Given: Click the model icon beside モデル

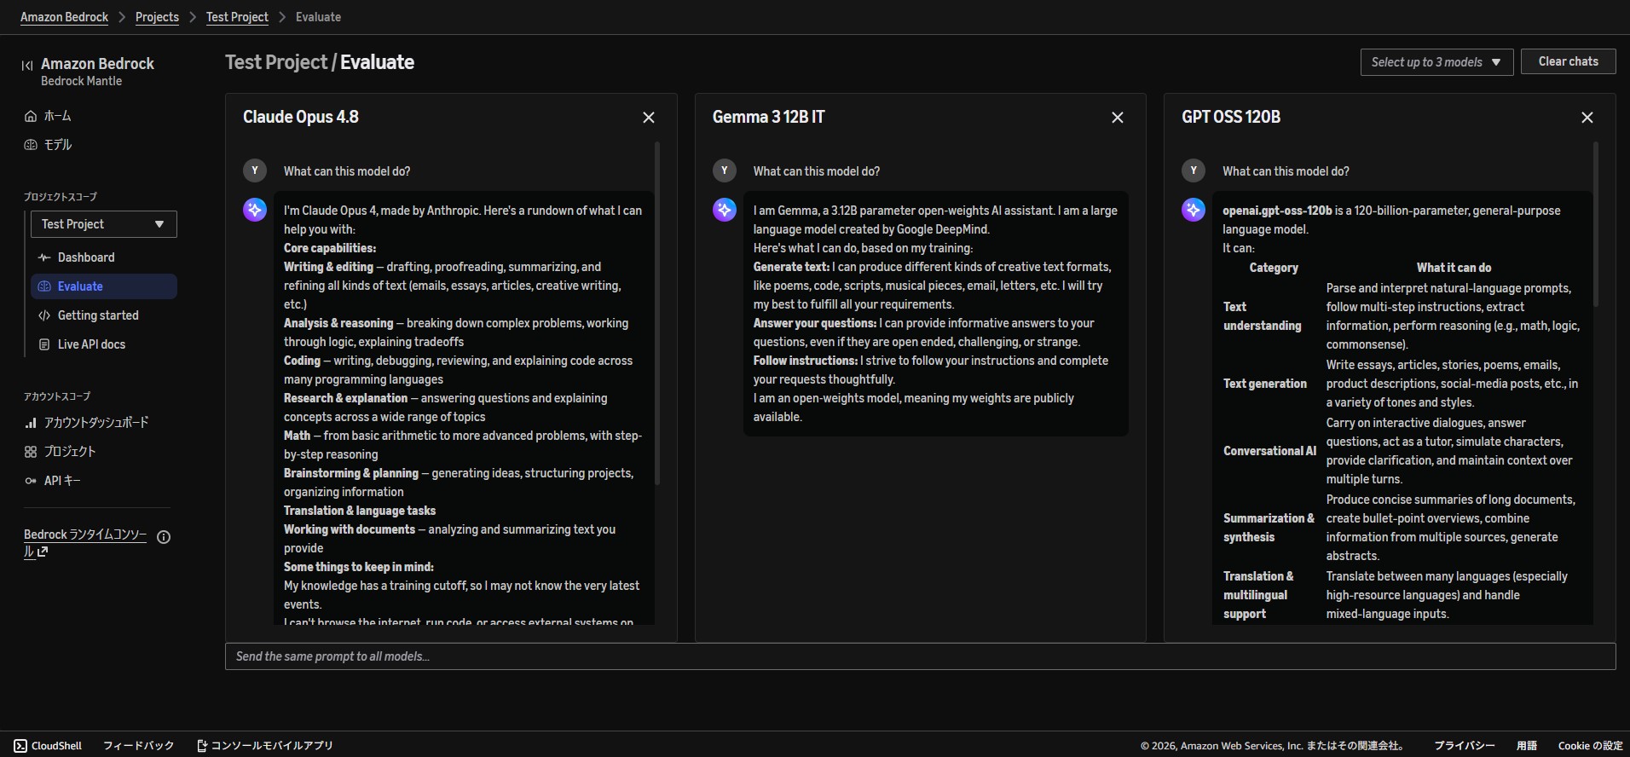Looking at the screenshot, I should click(31, 145).
